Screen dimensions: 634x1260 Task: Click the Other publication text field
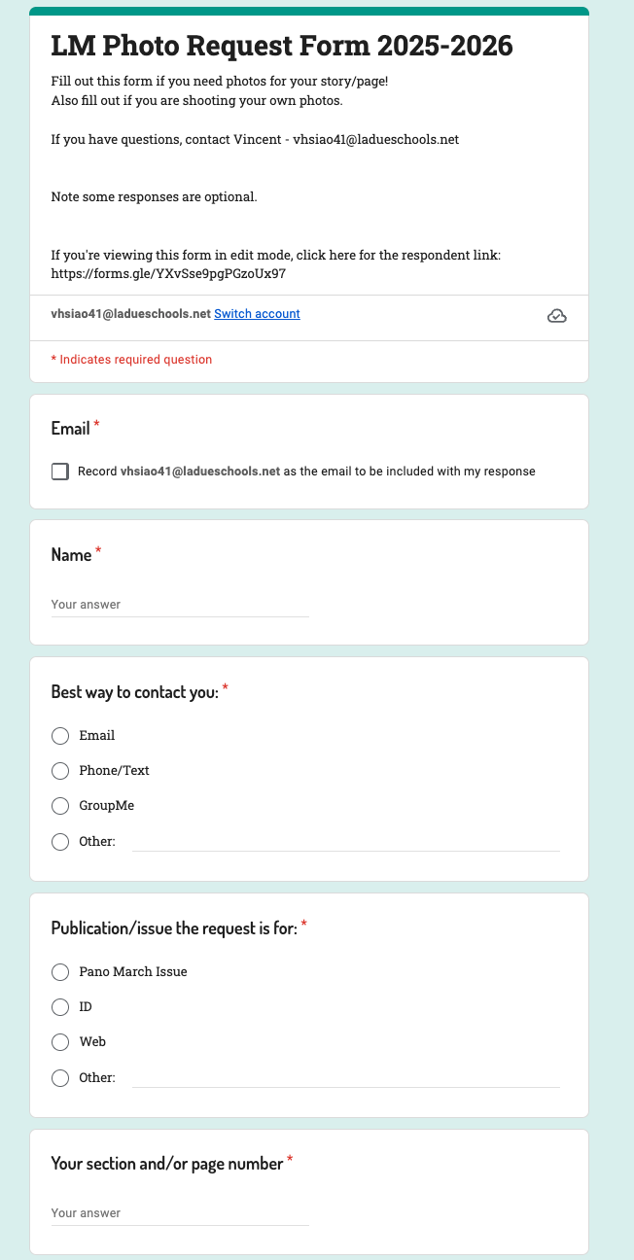pos(346,1077)
